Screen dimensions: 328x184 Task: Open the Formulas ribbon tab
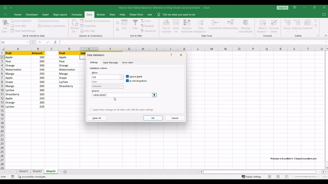point(77,15)
